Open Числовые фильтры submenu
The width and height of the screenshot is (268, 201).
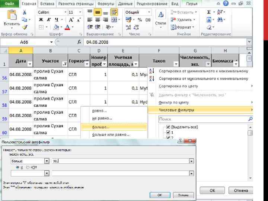200,110
